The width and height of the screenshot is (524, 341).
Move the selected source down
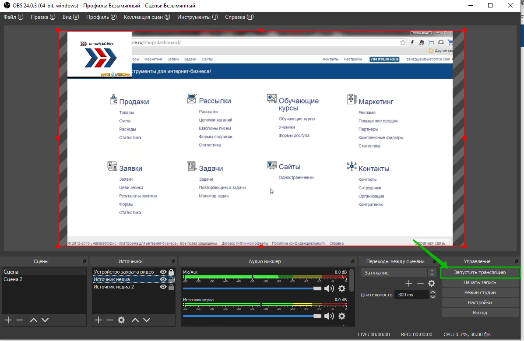147,320
